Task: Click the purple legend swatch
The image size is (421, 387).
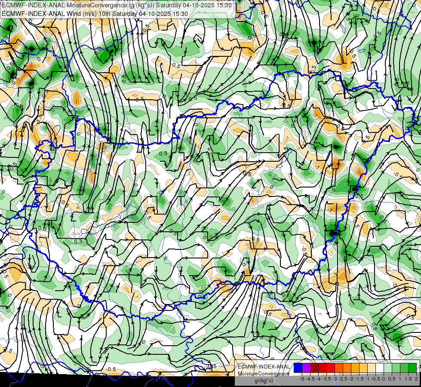Action: 306,368
